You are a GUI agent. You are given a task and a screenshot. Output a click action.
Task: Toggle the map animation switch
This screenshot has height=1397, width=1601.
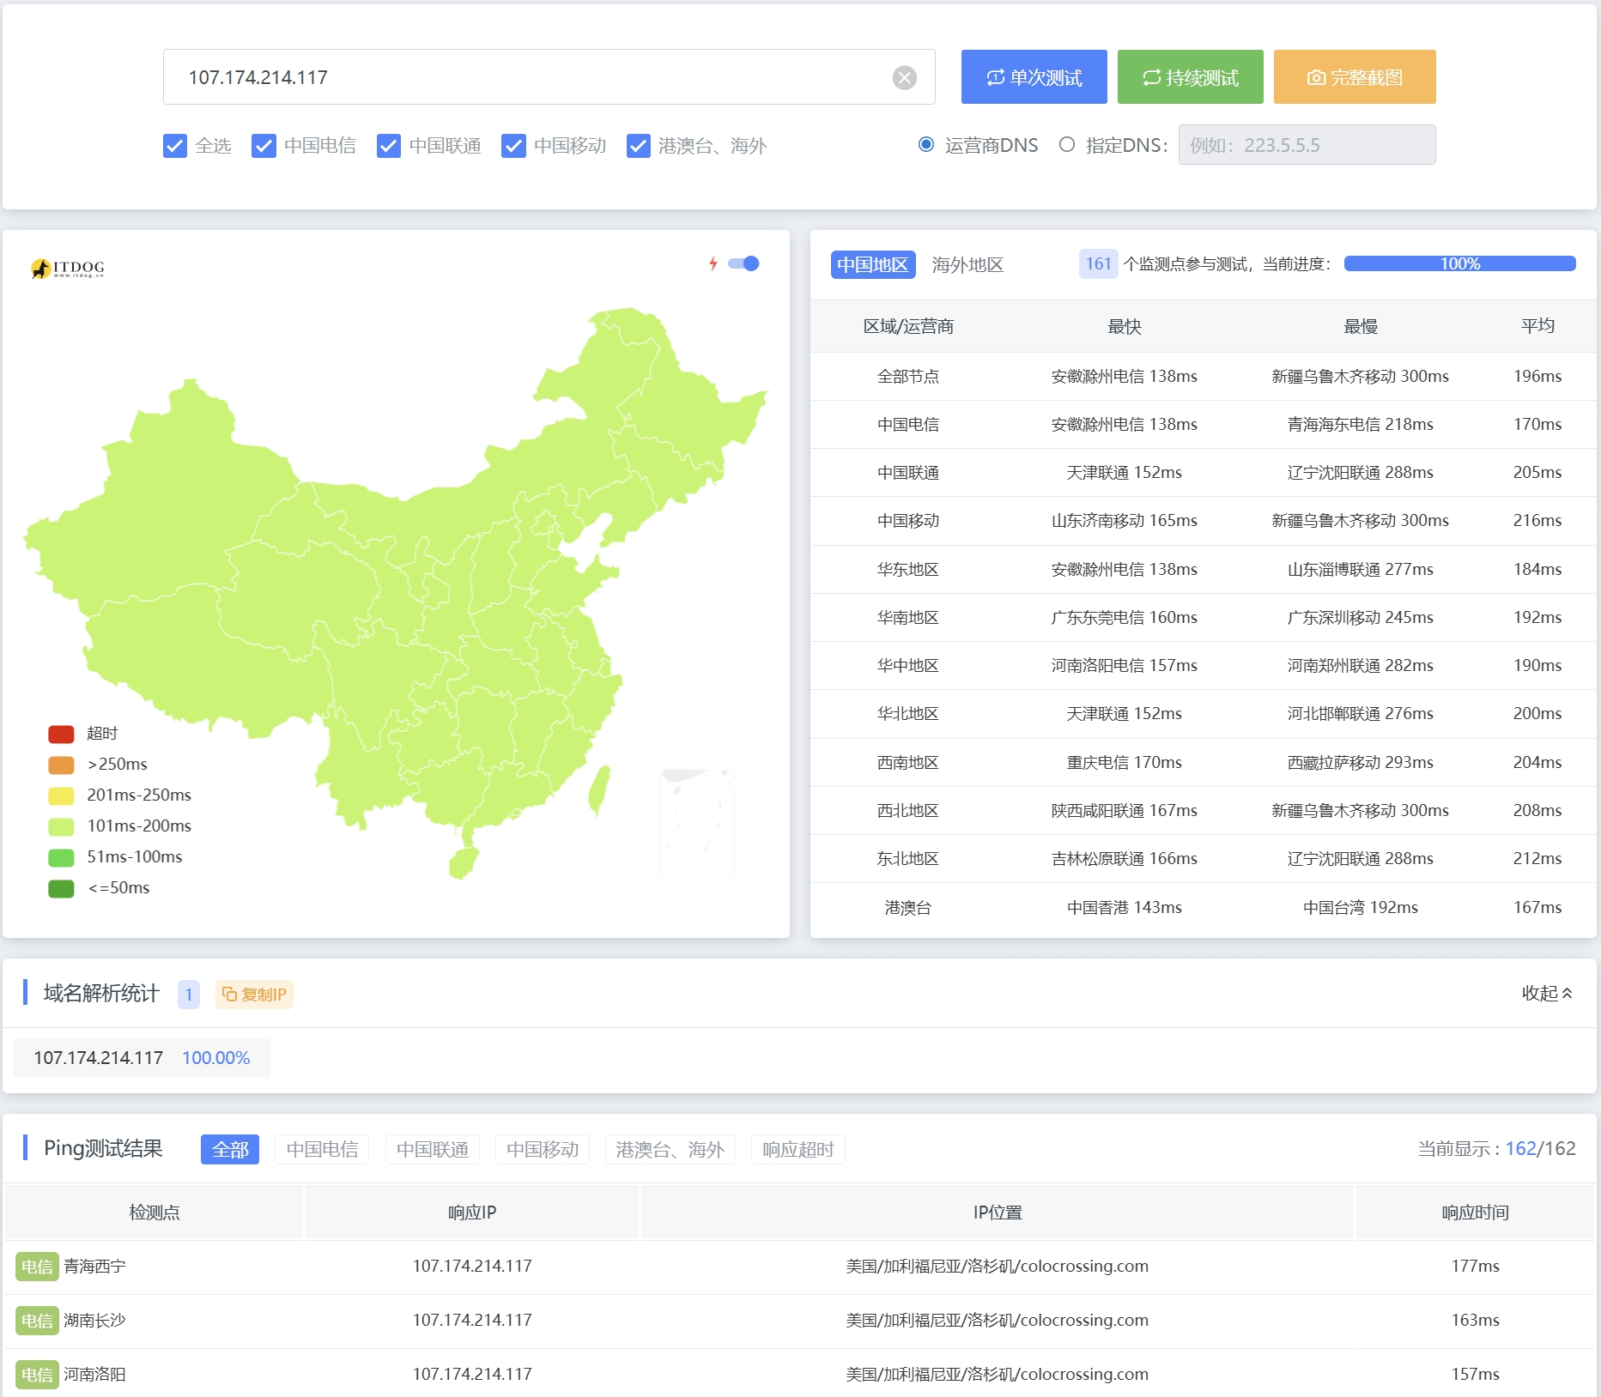[743, 263]
